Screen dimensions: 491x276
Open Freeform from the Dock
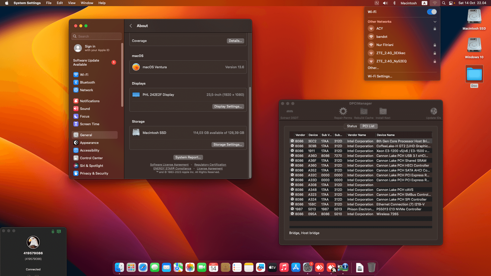coord(261,268)
